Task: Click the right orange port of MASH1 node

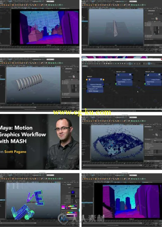Action: click(x=103, y=79)
